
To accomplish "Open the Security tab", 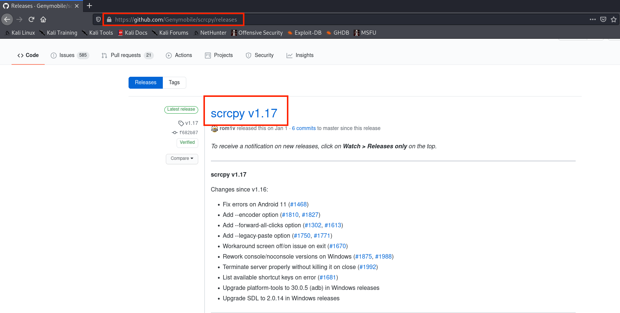I will tap(259, 55).
